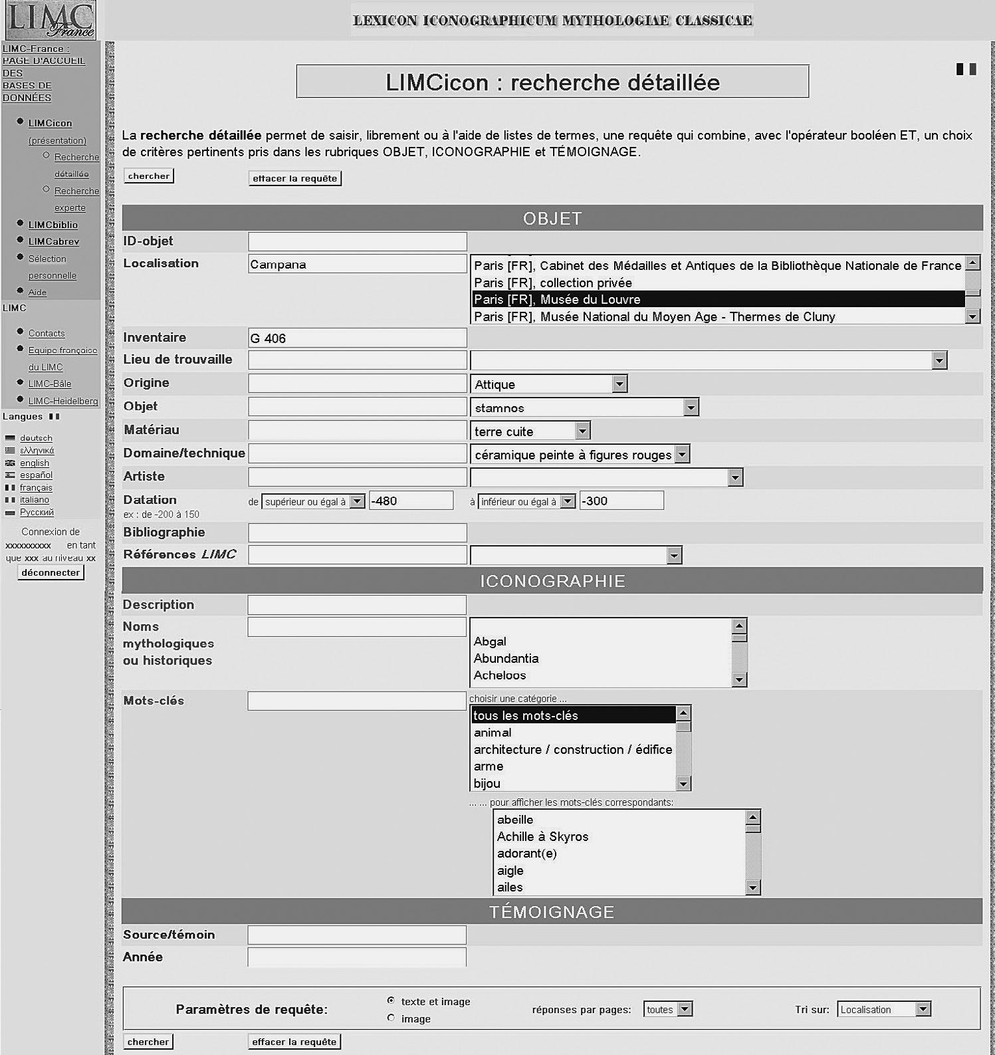Click up arrow of mythological names list
The image size is (995, 1055).
click(x=739, y=626)
